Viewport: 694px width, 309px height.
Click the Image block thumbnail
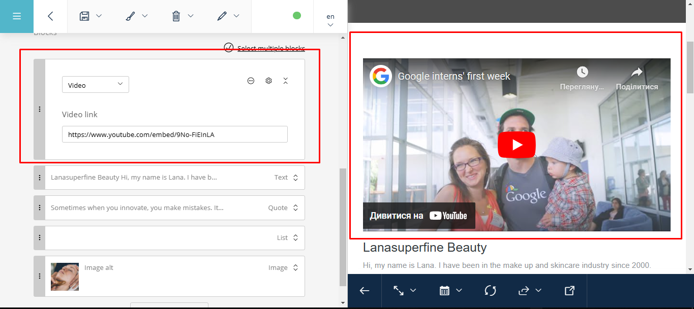[x=65, y=277]
